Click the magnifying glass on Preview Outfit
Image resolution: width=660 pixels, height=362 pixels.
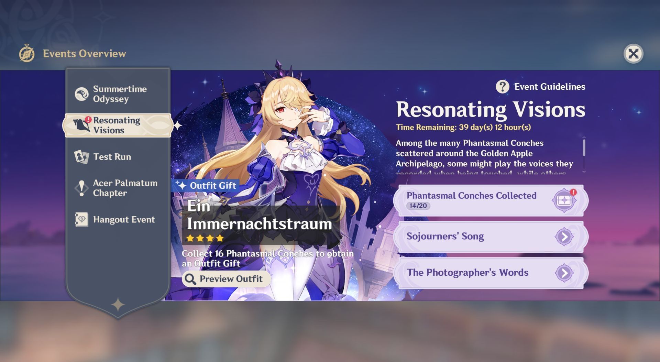tap(190, 279)
